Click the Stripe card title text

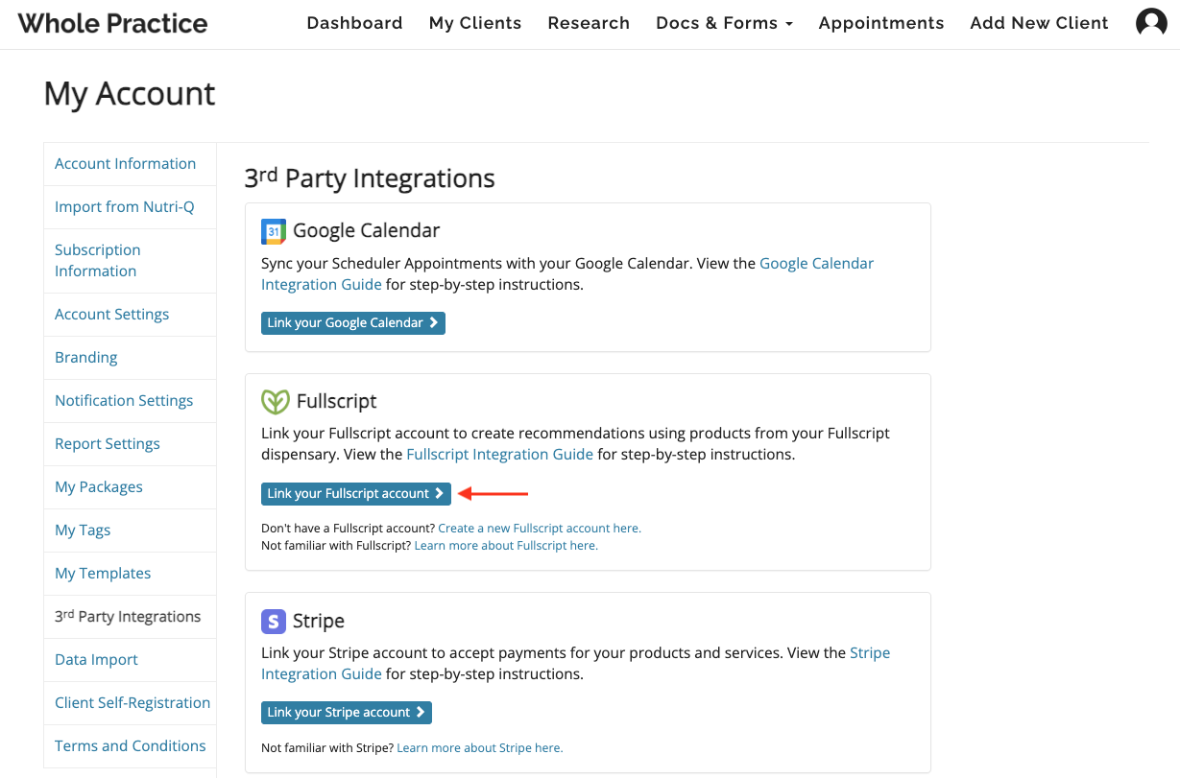[x=319, y=622]
